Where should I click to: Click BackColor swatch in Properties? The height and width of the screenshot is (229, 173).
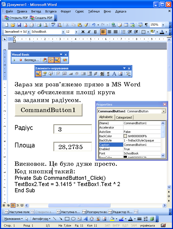(125, 136)
